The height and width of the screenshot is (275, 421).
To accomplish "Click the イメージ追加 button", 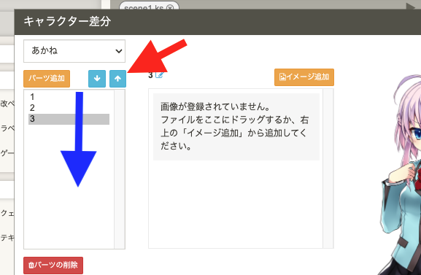I will pyautogui.click(x=304, y=77).
